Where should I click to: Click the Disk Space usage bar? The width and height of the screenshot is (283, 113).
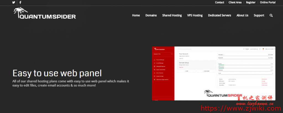coord(245,56)
